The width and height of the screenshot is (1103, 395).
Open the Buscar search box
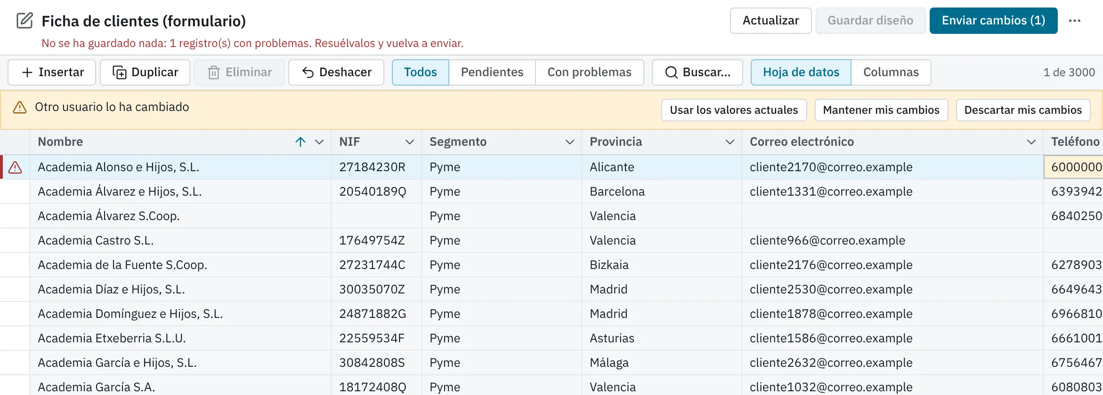(697, 72)
